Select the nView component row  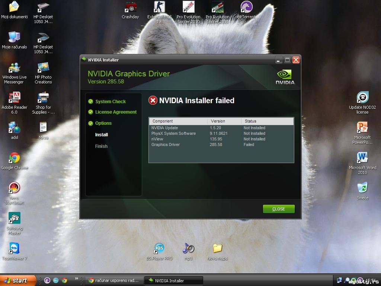coord(221,139)
